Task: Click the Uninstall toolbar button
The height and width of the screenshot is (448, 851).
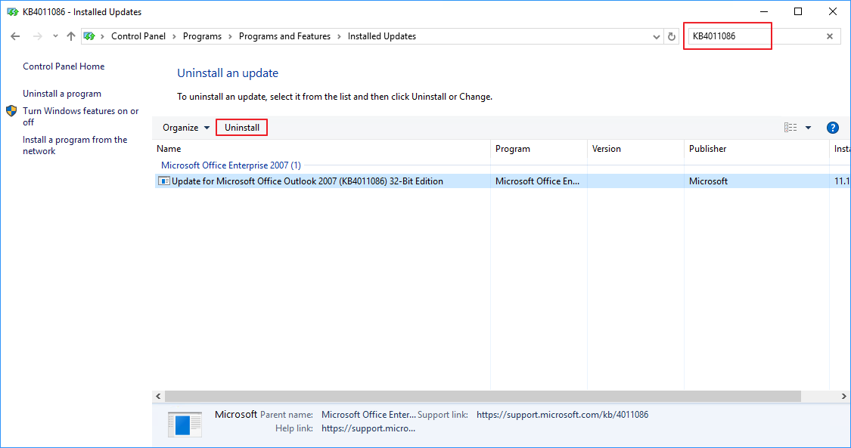Action: point(241,128)
